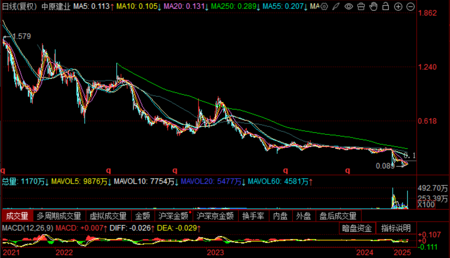This screenshot has height=258, width=450.
Task: Toggle the chart lock icon
Action: (386, 7)
